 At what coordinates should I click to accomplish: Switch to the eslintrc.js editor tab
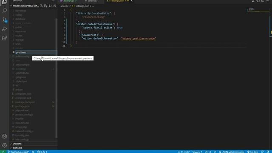coord(68,1)
